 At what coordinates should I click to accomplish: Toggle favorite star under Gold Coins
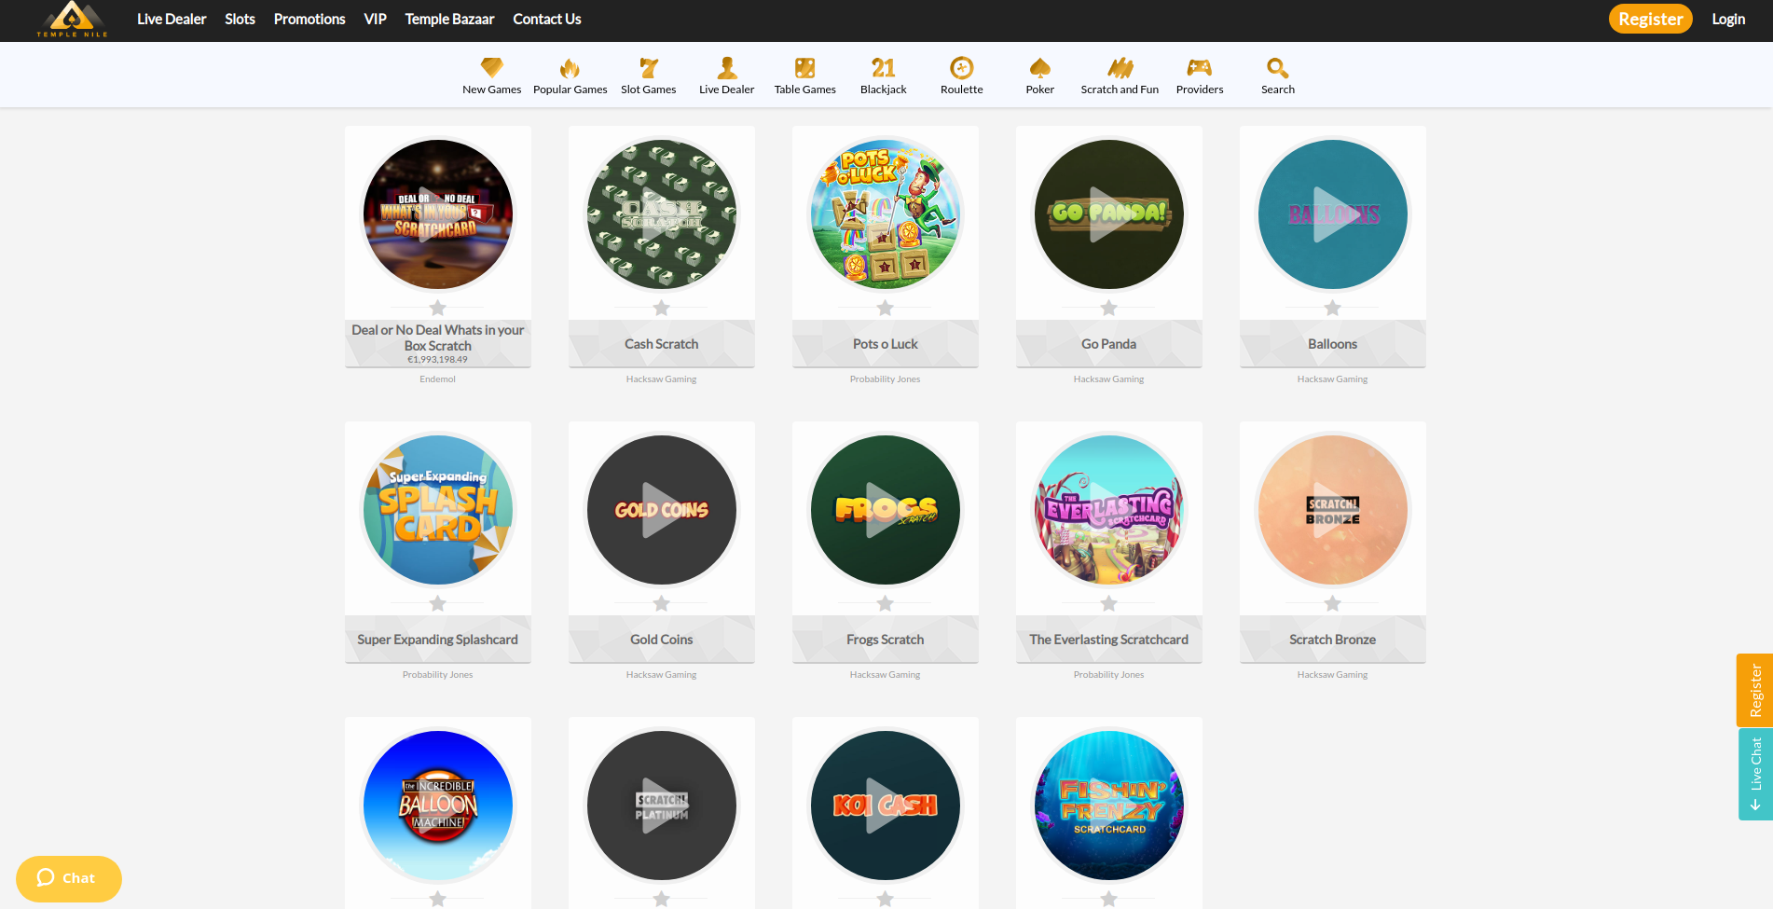pos(662,603)
